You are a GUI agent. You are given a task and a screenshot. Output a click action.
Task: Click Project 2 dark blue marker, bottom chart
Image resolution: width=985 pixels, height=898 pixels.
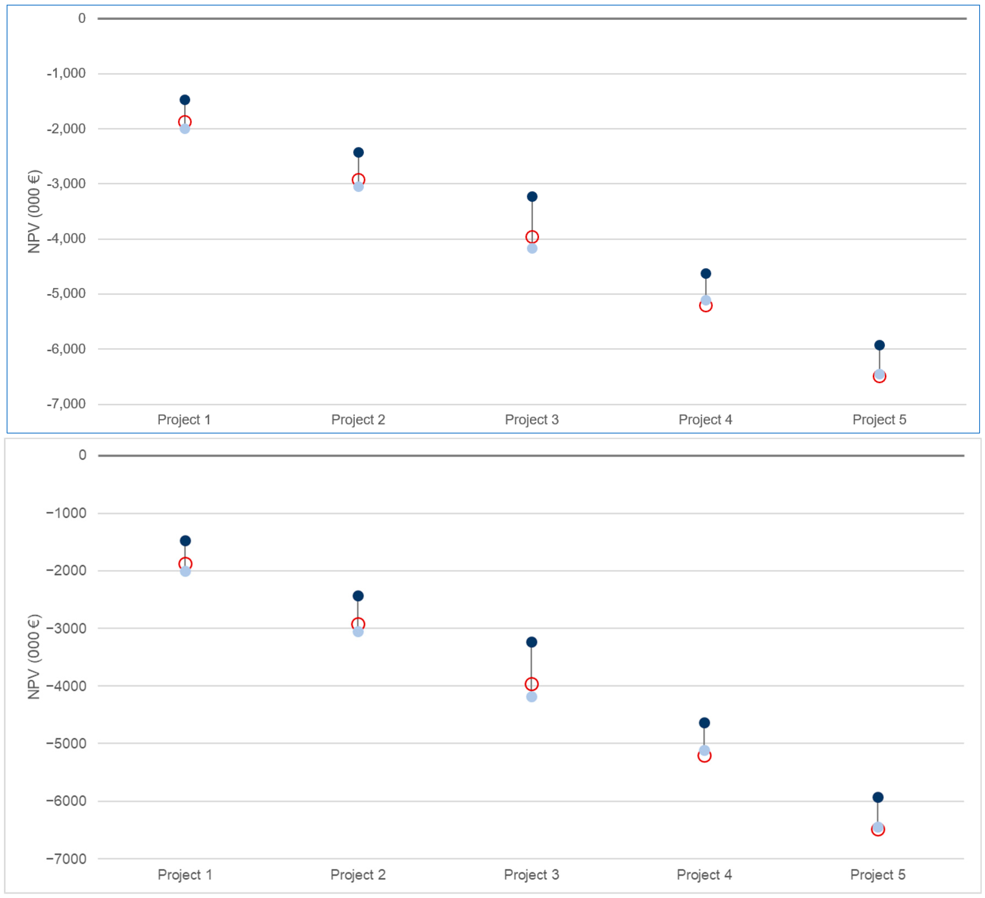coord(358,596)
